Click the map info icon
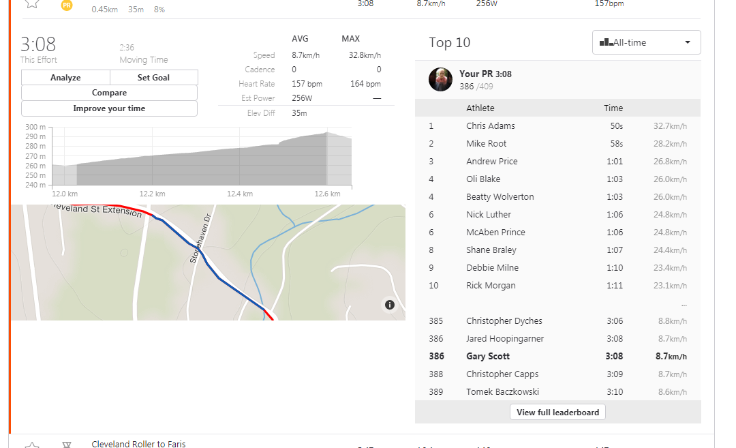736x448 pixels. 390,305
